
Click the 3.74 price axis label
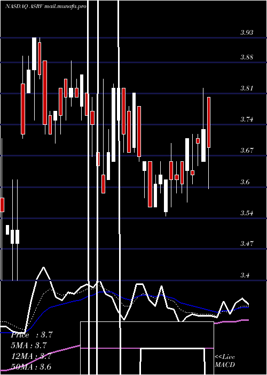[247, 119]
